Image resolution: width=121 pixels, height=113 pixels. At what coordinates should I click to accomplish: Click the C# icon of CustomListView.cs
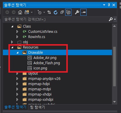(x=24, y=32)
